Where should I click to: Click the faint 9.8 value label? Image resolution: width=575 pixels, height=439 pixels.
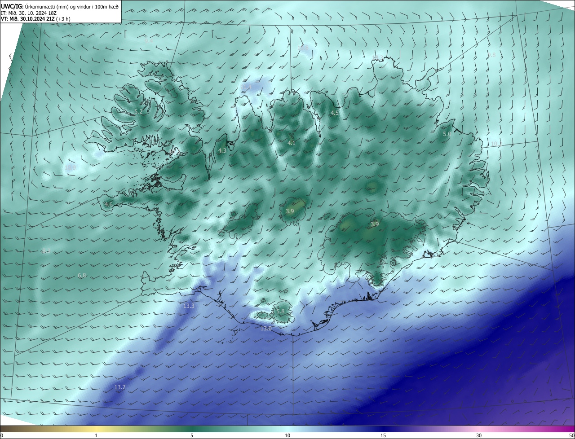[x=491, y=55]
